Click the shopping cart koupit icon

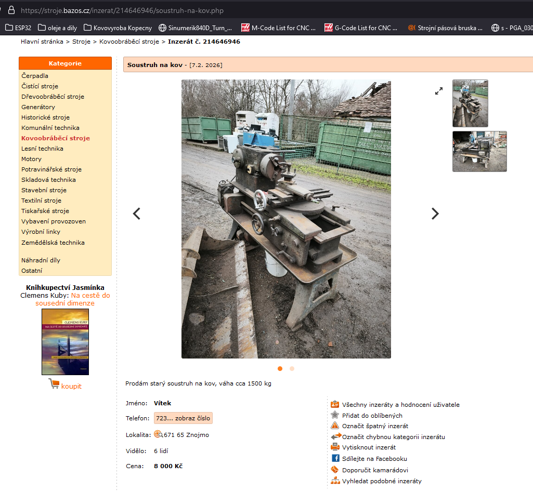54,384
